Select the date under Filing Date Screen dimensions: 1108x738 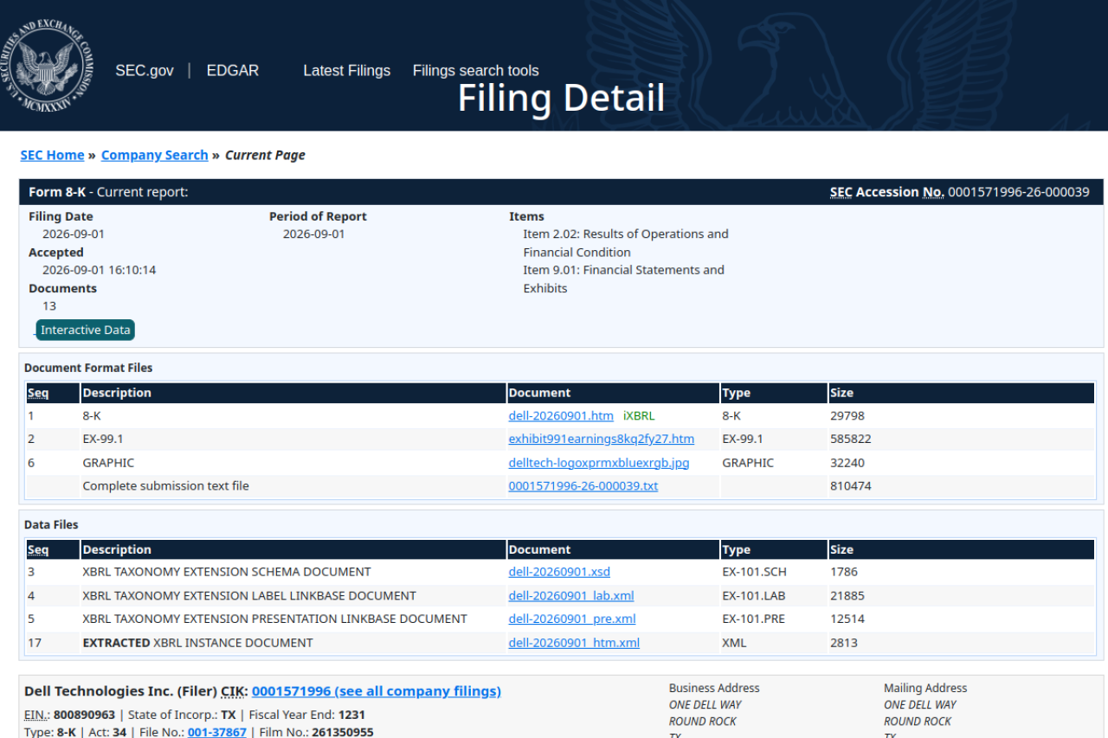[x=74, y=234]
